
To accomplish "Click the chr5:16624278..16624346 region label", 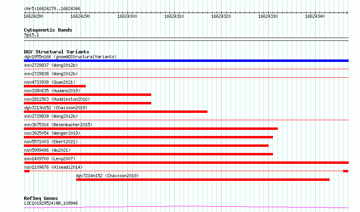I will (52, 9).
